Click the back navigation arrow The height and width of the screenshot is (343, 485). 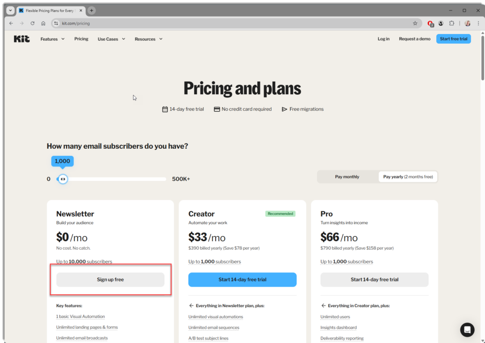coord(11,23)
